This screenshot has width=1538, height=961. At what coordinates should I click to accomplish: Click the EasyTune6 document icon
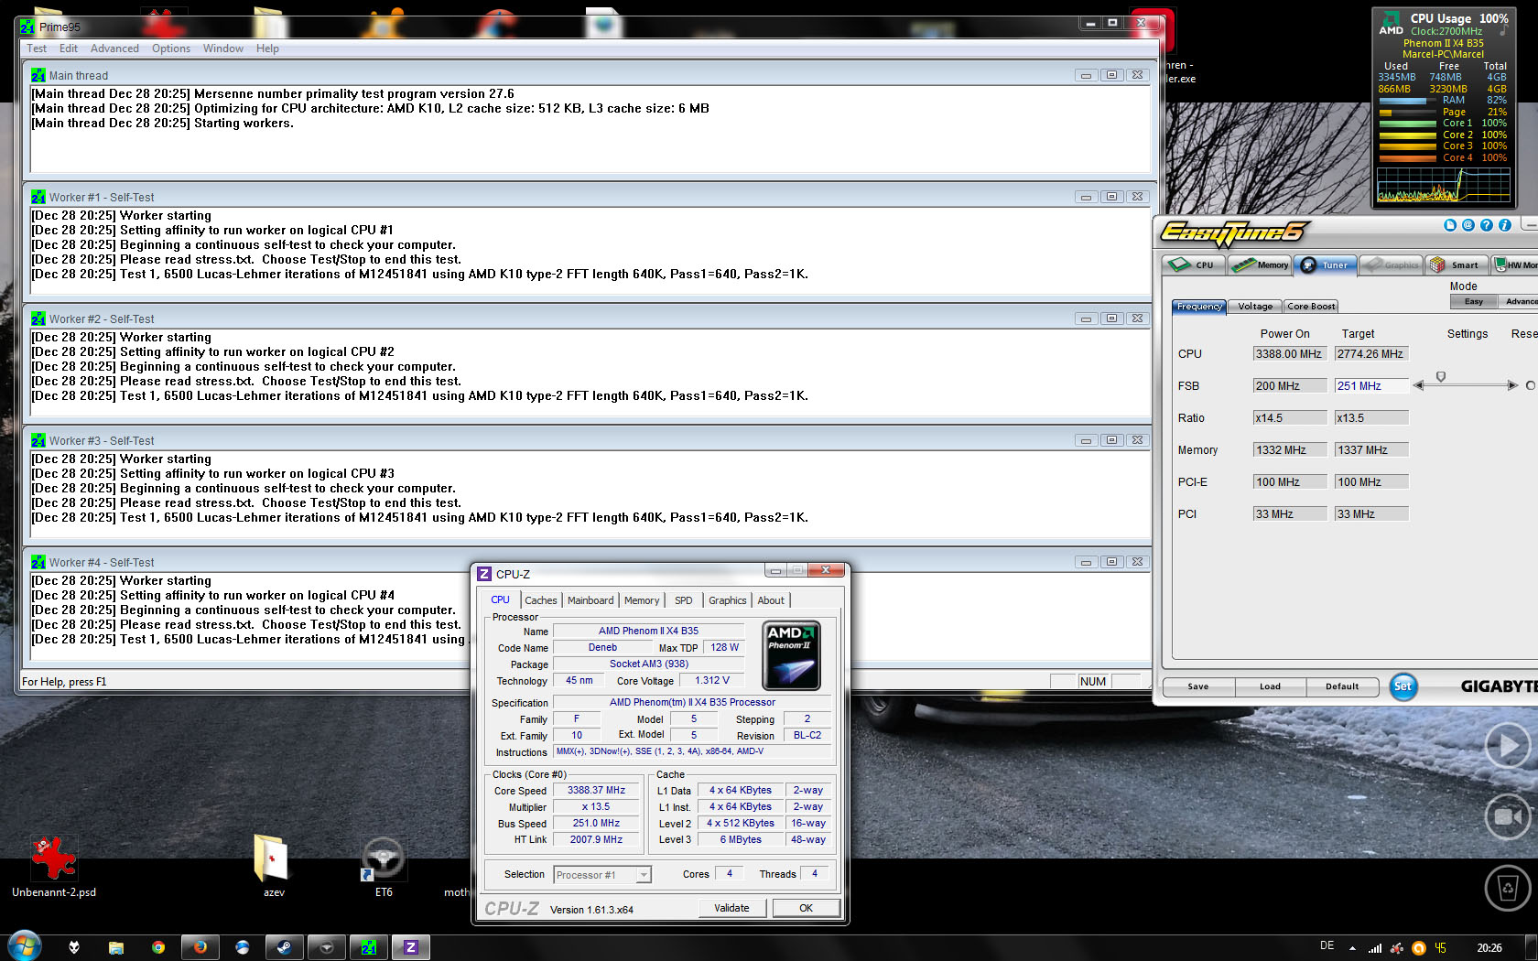(1449, 225)
